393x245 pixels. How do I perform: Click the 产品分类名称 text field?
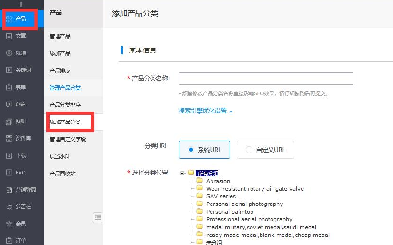point(266,79)
